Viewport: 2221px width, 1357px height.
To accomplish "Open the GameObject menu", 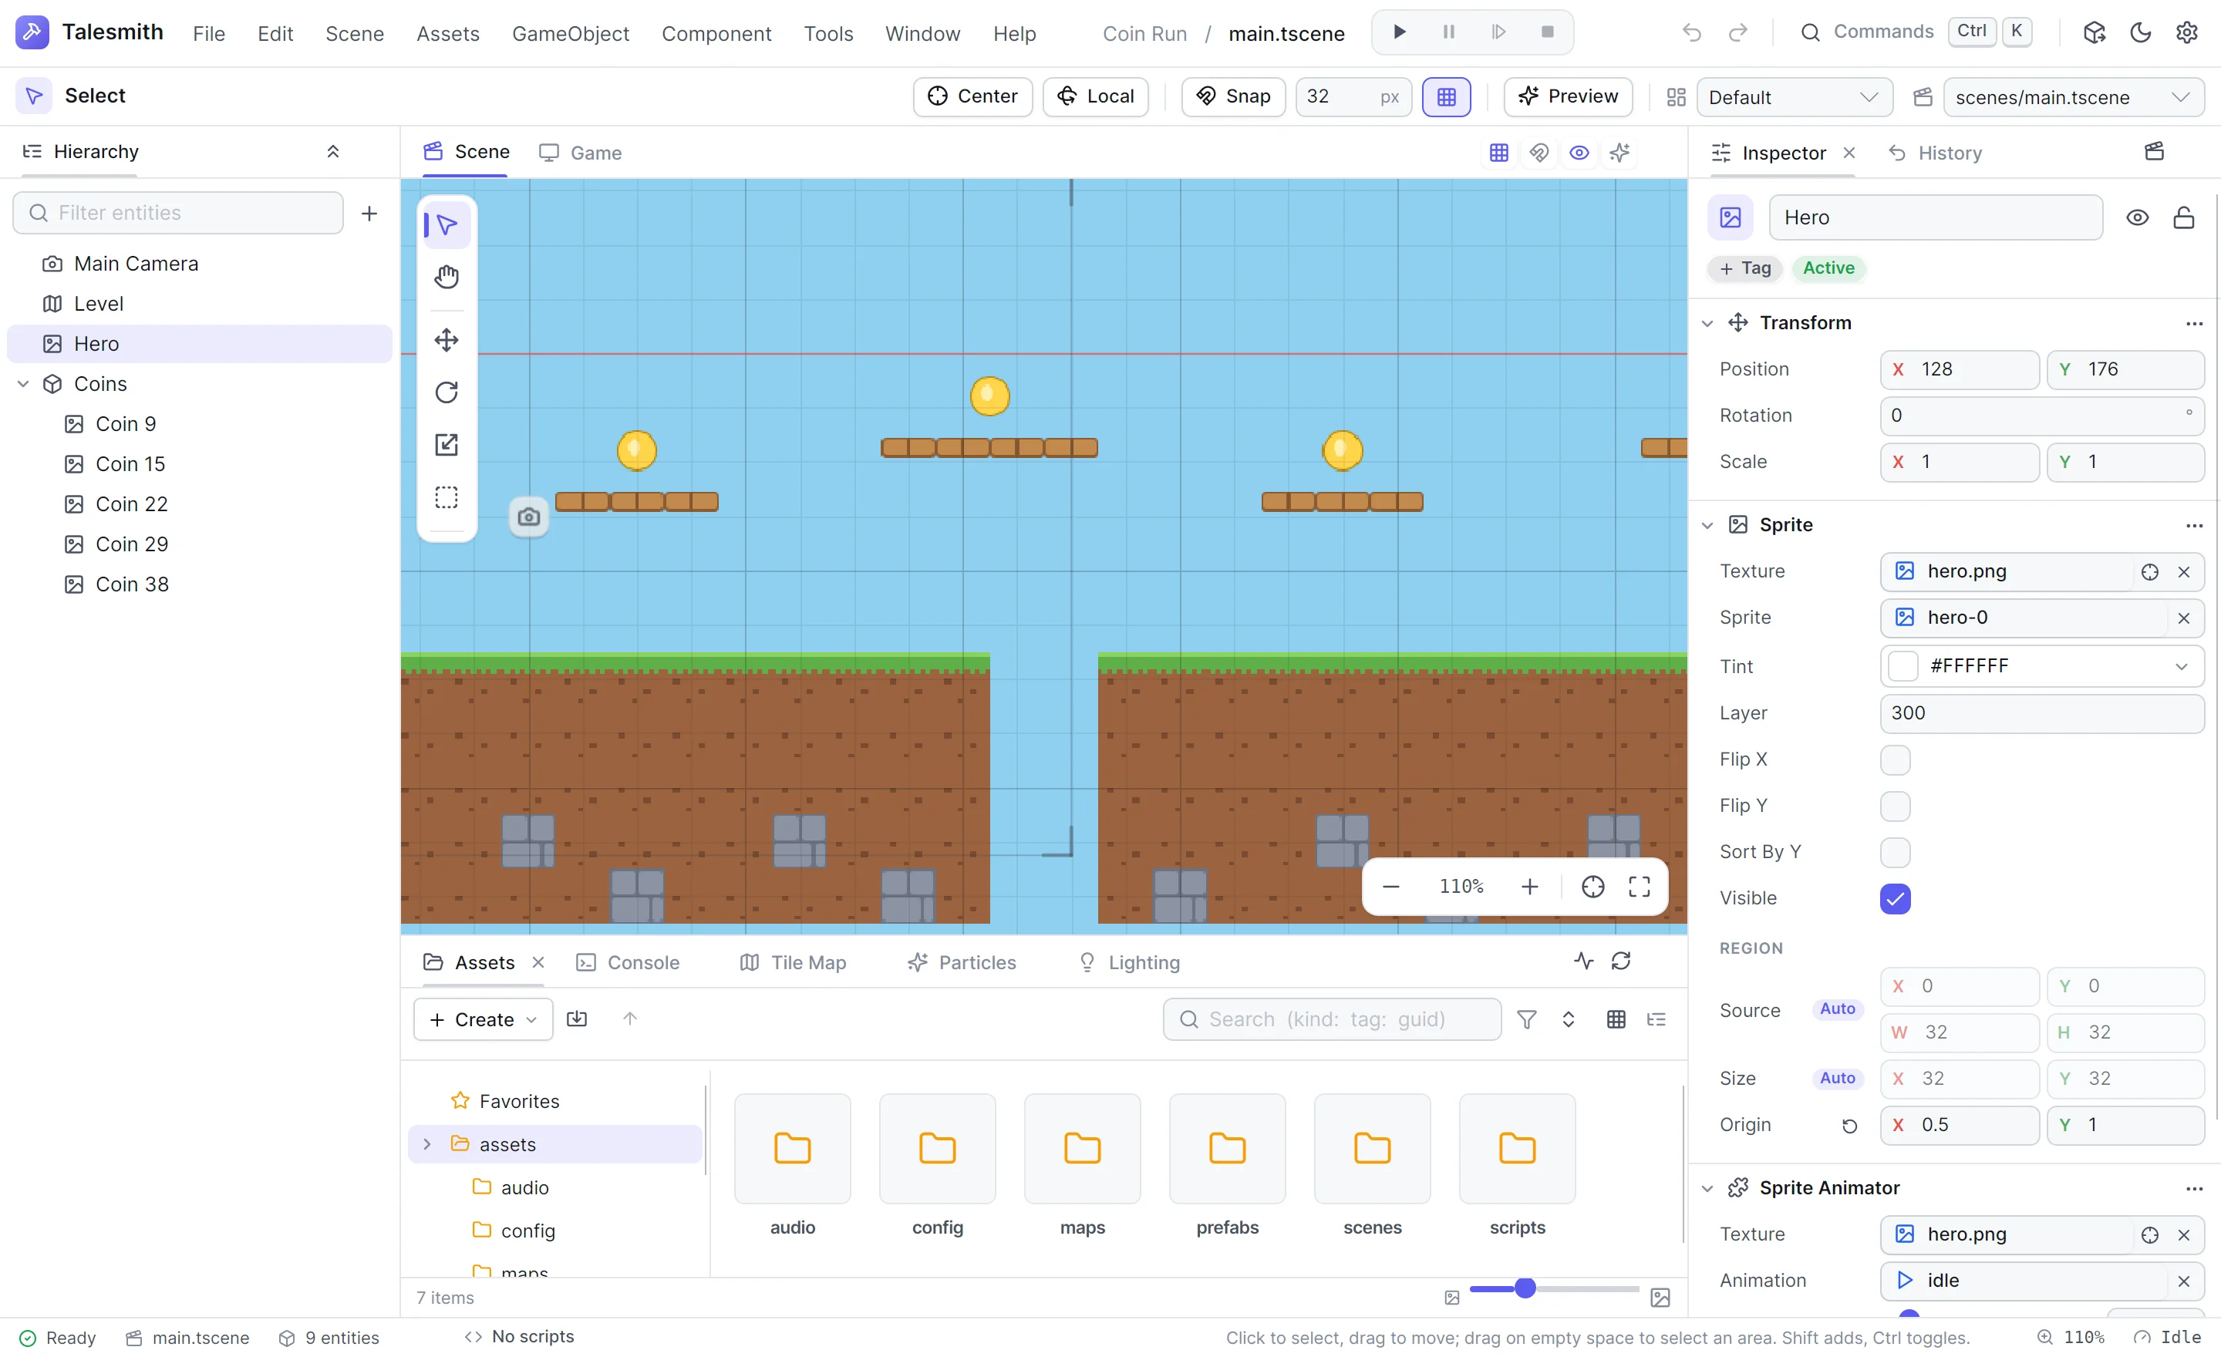I will point(571,33).
